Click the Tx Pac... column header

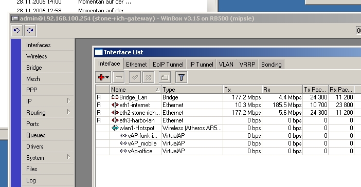point(315,90)
